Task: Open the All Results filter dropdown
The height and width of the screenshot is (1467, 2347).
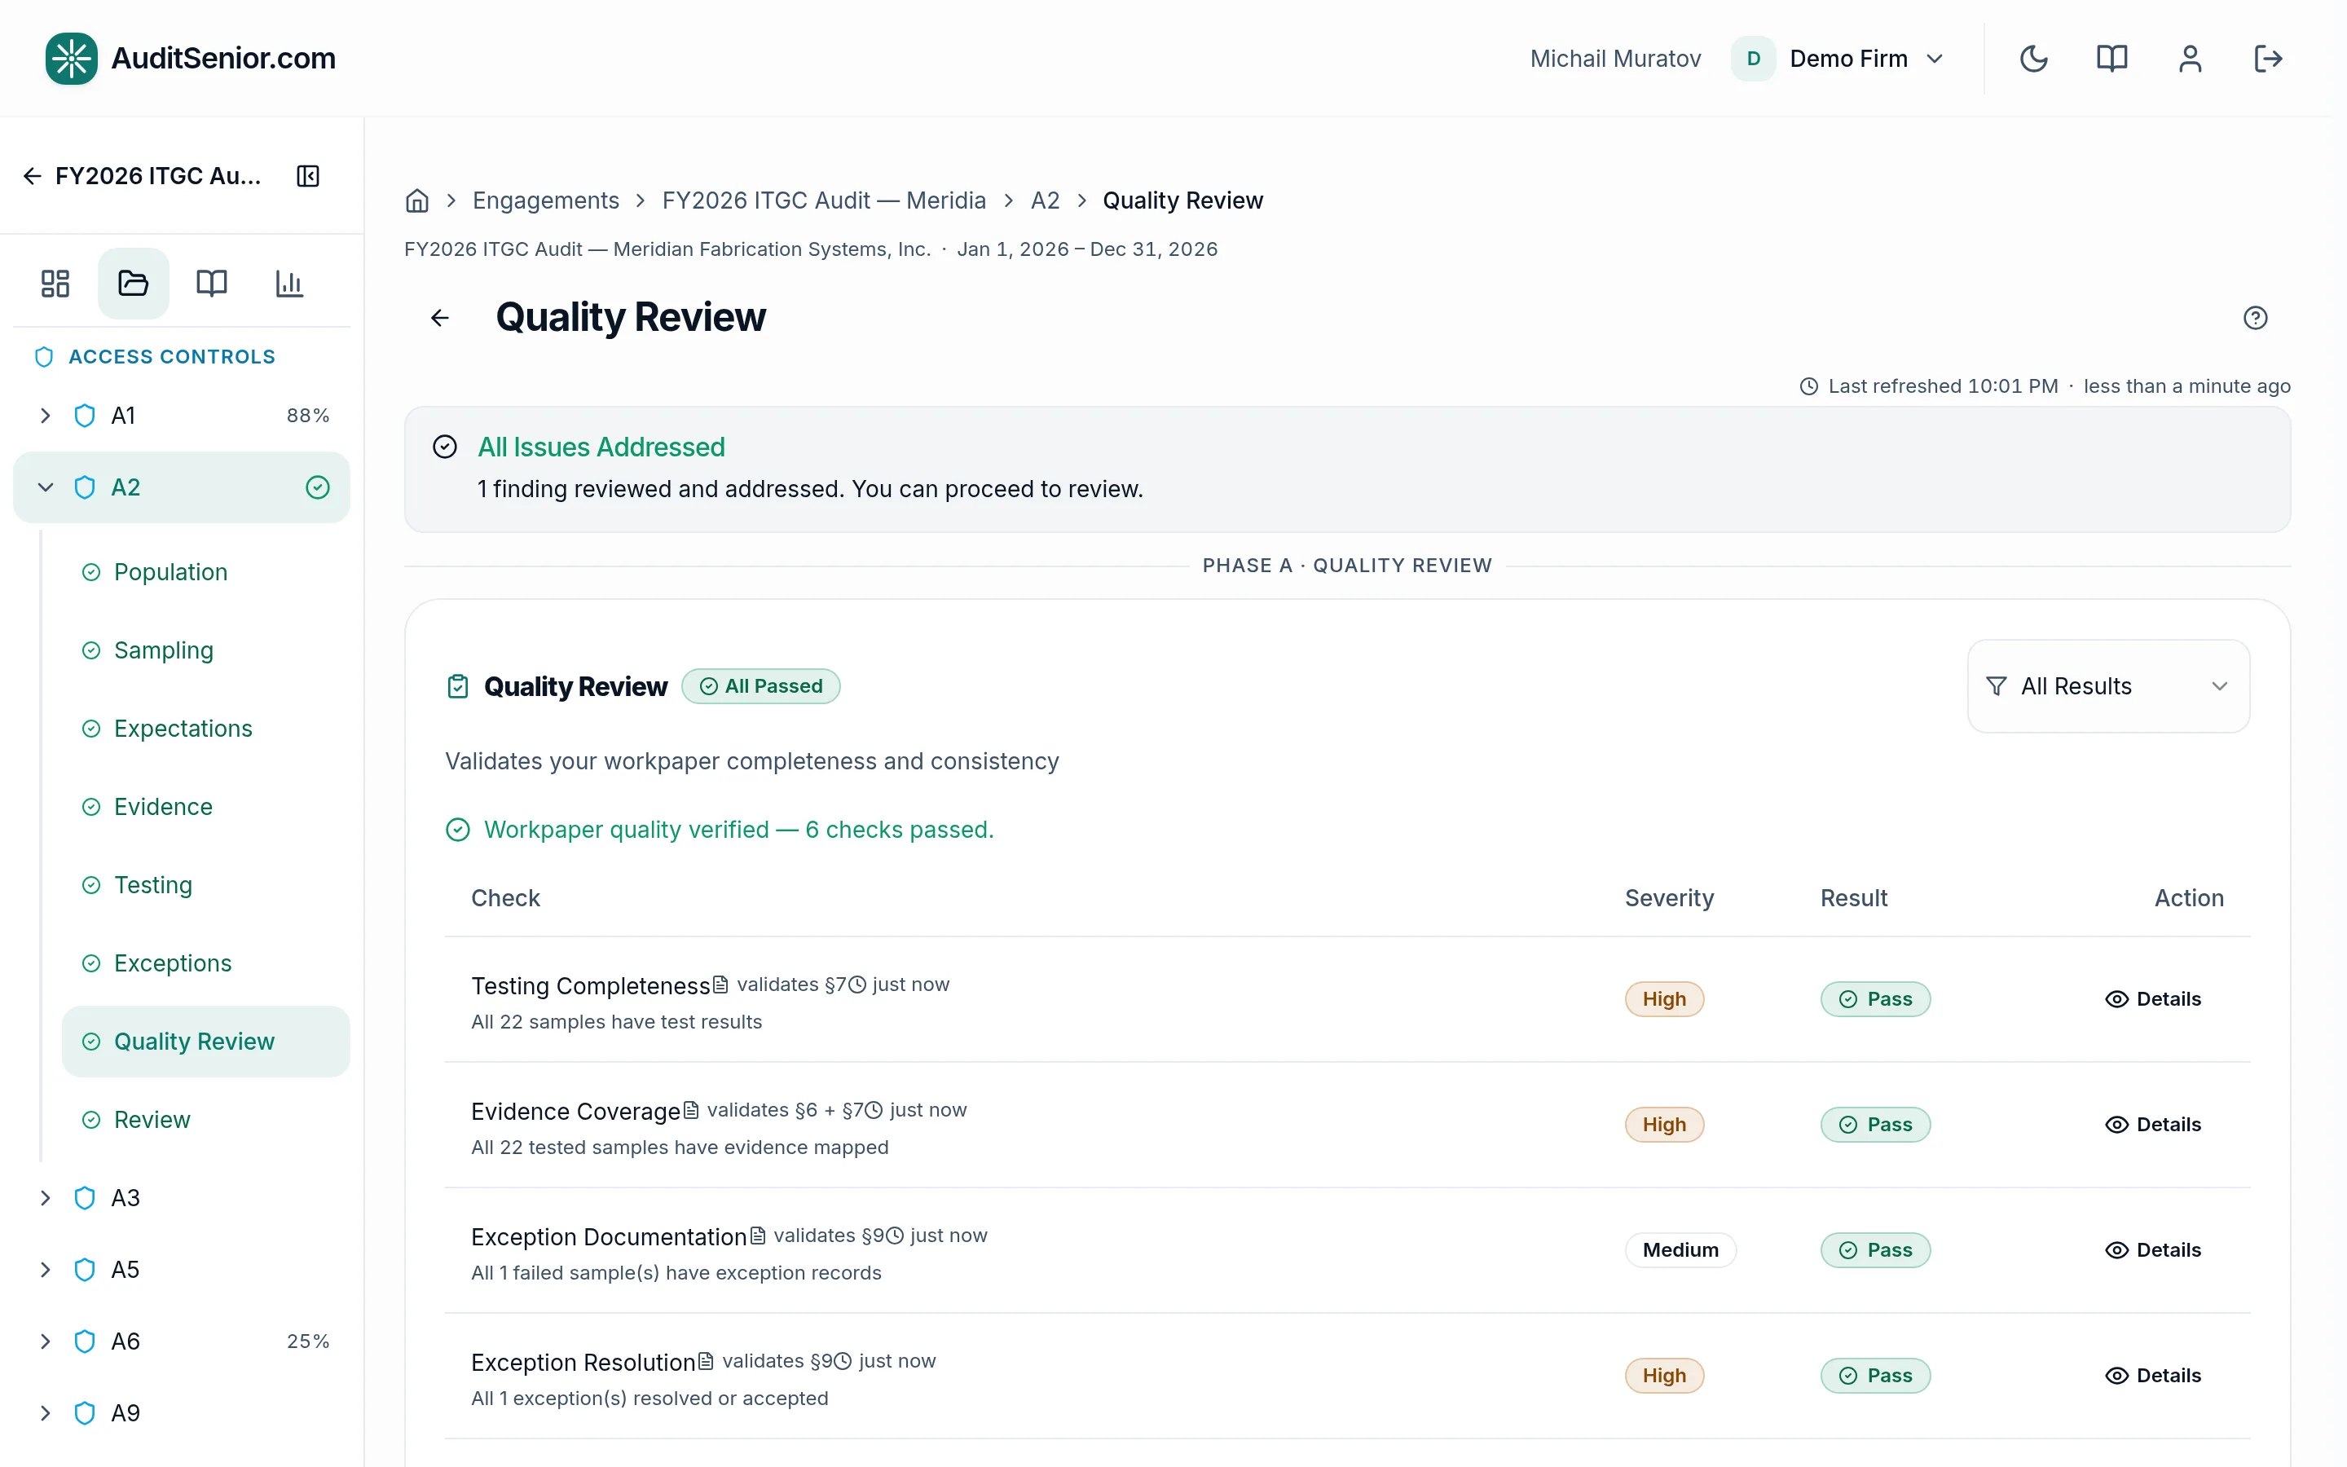Action: point(2107,686)
